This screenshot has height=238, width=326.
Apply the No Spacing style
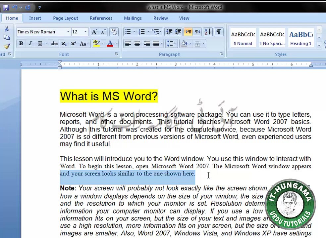point(272,38)
